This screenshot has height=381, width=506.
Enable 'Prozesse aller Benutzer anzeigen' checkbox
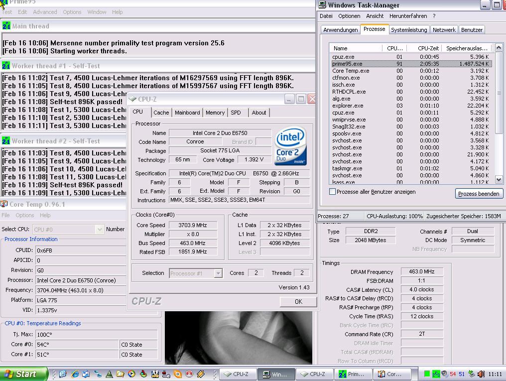pyautogui.click(x=332, y=192)
